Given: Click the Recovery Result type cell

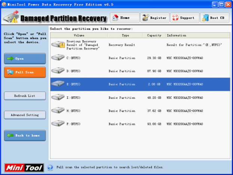Looking at the screenshot, I should coord(122,45).
